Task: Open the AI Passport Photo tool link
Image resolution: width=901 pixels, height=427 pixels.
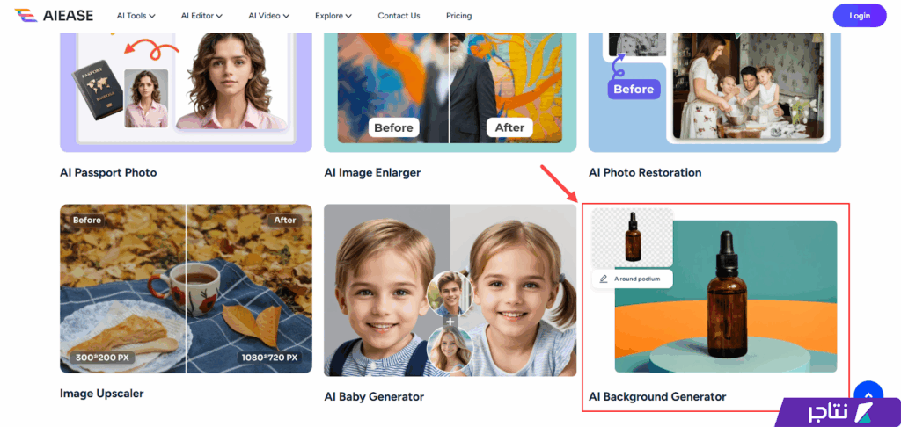Action: [108, 172]
